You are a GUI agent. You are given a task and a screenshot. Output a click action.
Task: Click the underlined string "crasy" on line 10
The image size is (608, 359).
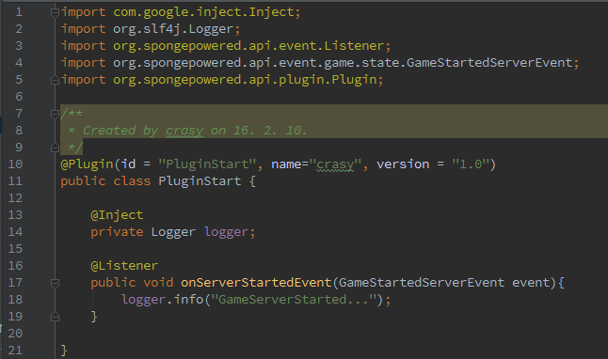[335, 164]
